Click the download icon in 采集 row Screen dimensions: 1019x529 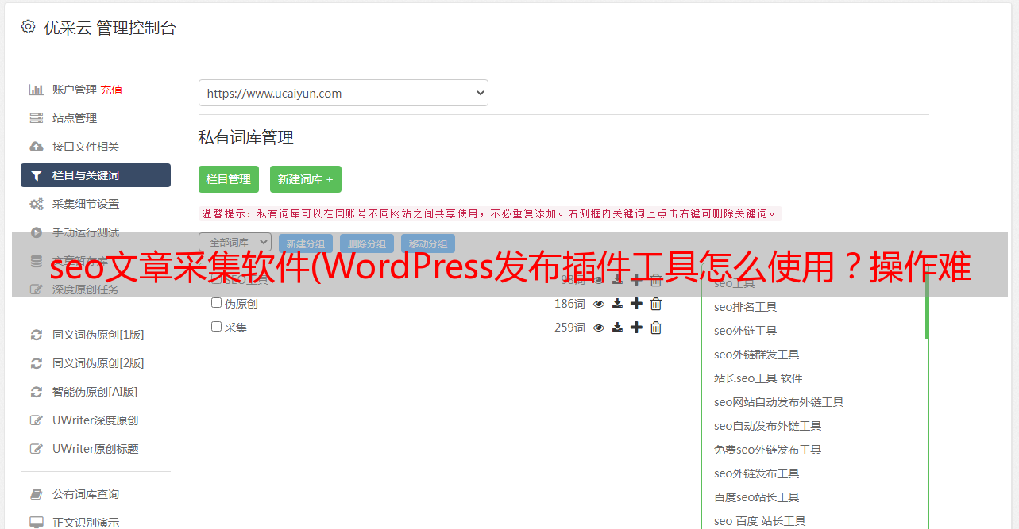617,328
